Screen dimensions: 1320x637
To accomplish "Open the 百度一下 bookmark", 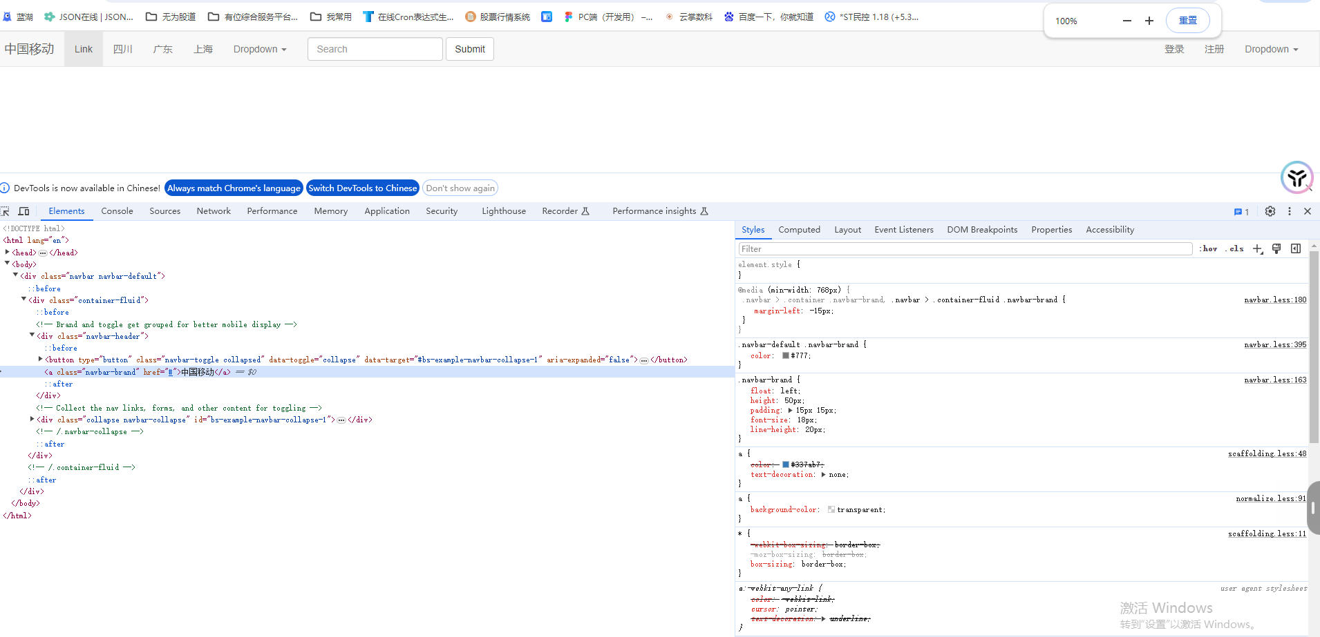I will coord(769,17).
